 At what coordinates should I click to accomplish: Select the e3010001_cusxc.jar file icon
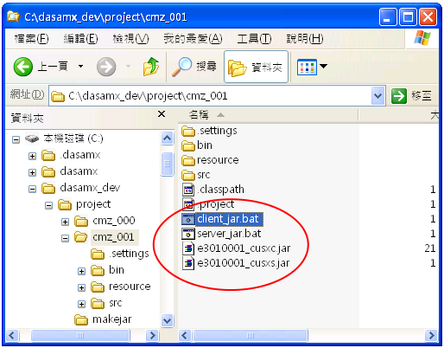point(188,248)
